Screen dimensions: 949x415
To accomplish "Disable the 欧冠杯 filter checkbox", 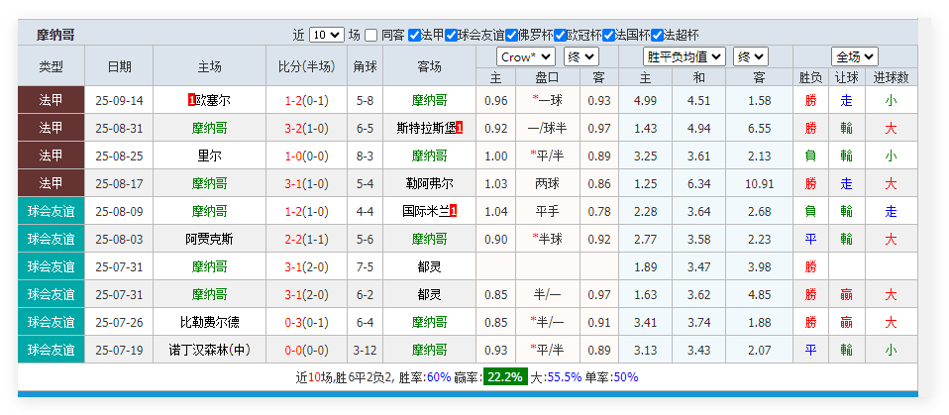I will tap(560, 35).
